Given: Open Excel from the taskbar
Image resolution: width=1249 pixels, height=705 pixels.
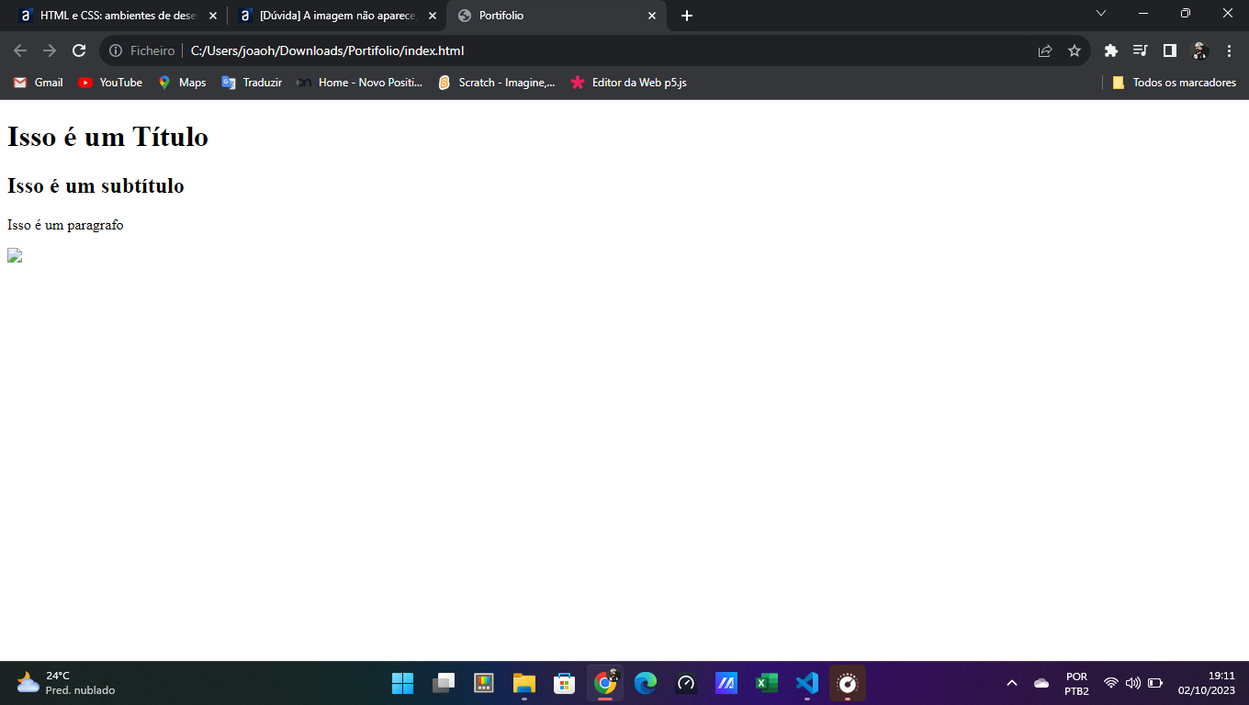Looking at the screenshot, I should pos(767,683).
